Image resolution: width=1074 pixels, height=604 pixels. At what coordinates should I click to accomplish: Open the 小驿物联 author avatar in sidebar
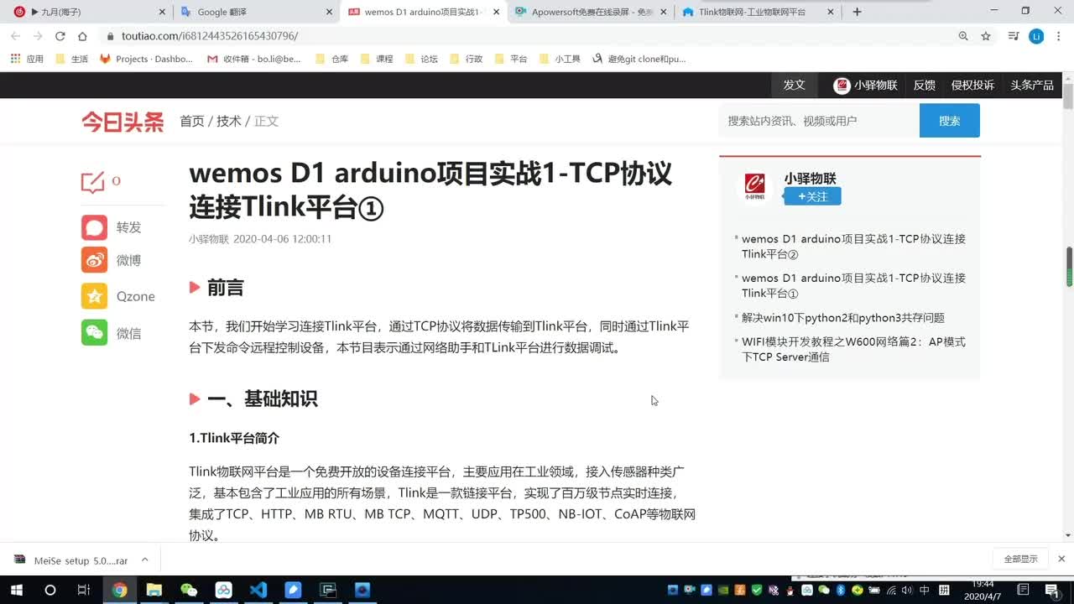(x=755, y=186)
